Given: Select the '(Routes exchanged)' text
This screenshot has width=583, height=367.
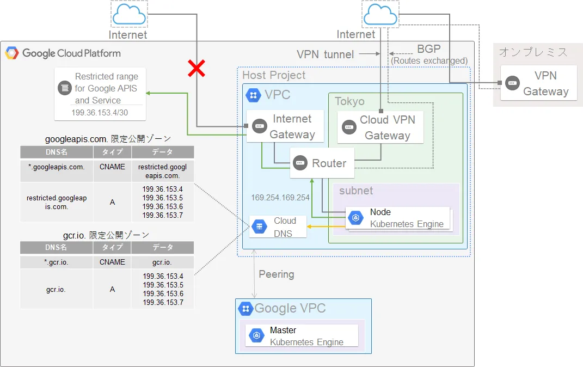Looking at the screenshot, I should 429,60.
